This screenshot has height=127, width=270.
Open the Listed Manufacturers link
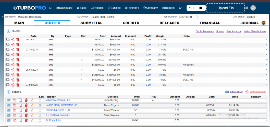[255, 31]
